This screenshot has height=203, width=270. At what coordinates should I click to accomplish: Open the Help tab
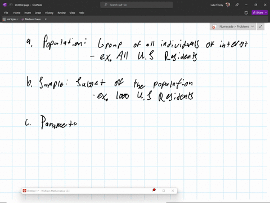[x=82, y=13]
